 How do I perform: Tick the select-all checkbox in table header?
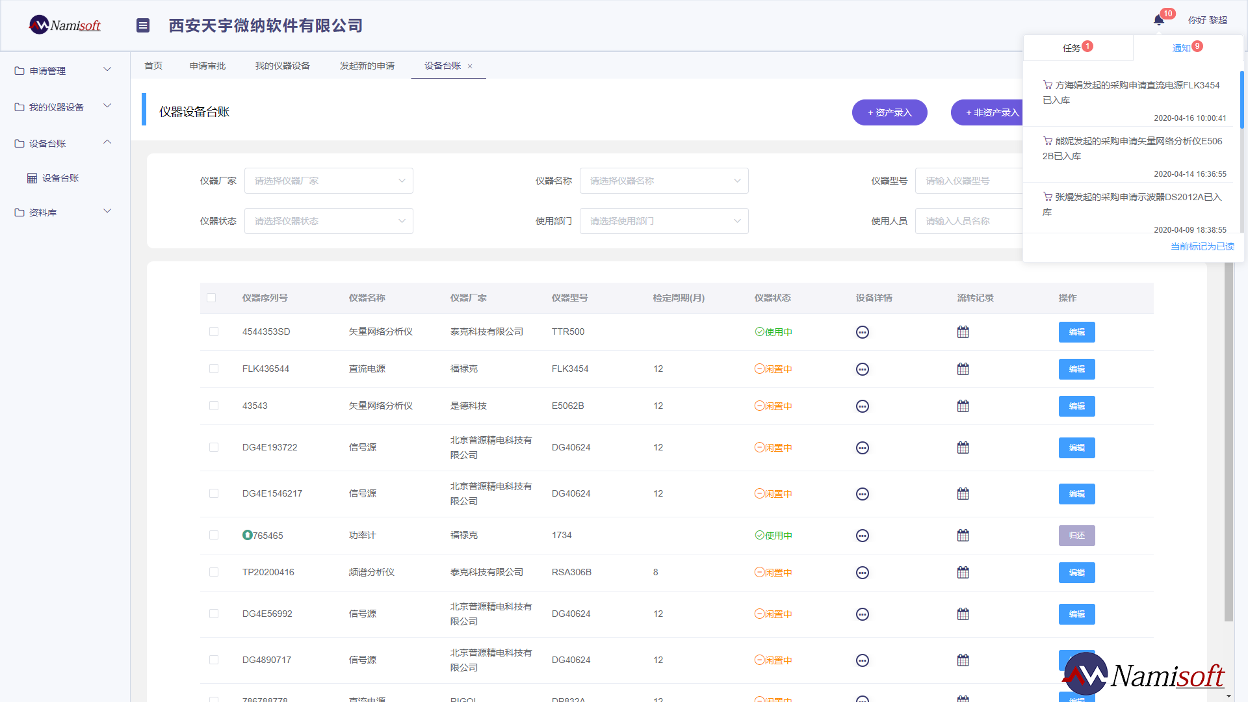click(x=211, y=298)
